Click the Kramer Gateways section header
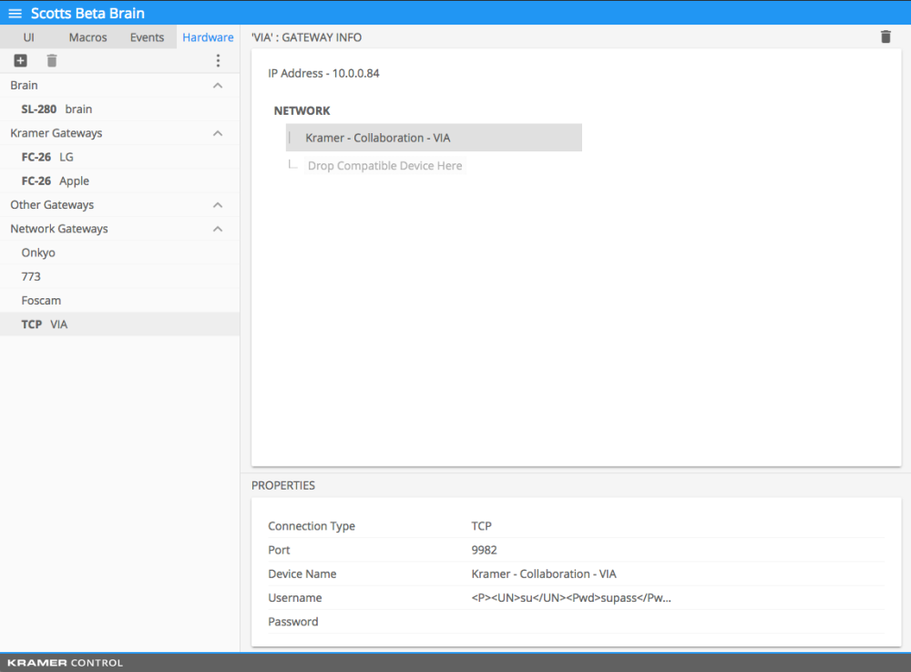The height and width of the screenshot is (672, 911). coord(119,133)
